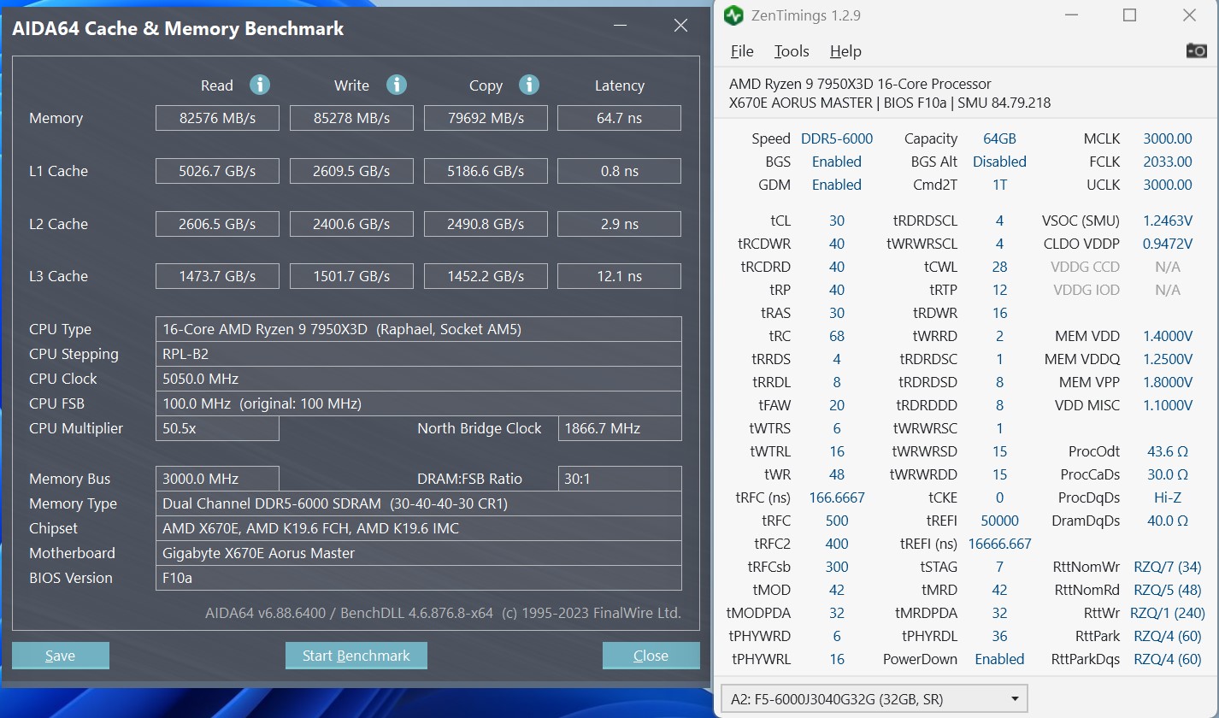Click the Cmd2T value 1T
The height and width of the screenshot is (718, 1219).
click(999, 185)
